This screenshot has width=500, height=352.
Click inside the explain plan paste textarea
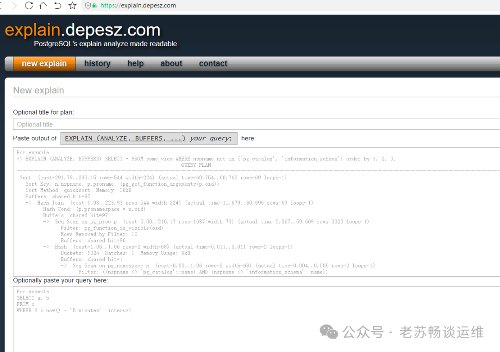(x=256, y=212)
